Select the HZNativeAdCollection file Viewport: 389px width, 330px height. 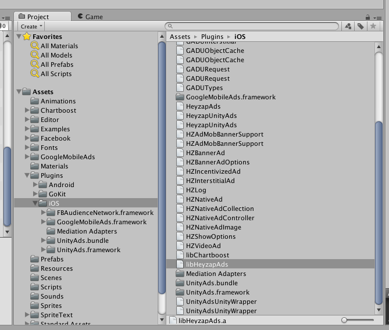tap(220, 209)
